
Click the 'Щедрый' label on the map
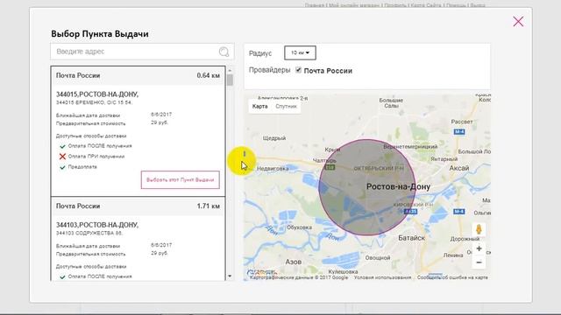click(274, 138)
